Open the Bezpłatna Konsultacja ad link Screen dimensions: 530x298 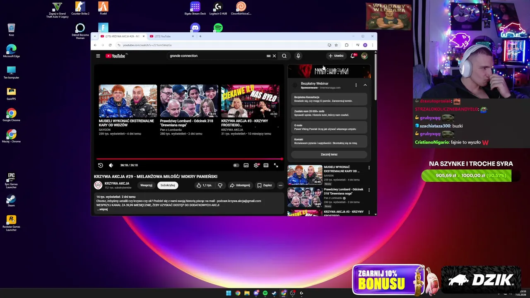click(x=329, y=99)
